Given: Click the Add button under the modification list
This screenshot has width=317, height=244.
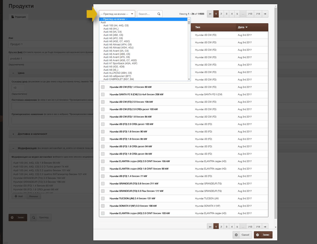Looking at the screenshot, I should (19, 196).
